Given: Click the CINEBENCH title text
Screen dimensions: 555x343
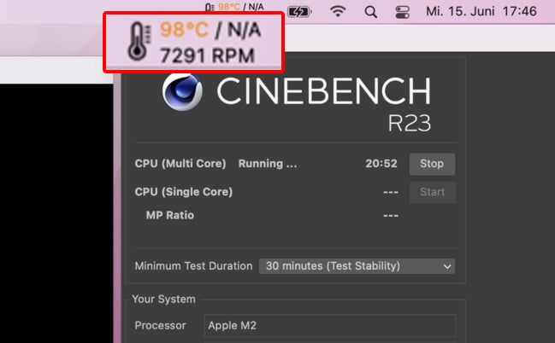Looking at the screenshot, I should click(x=323, y=91).
